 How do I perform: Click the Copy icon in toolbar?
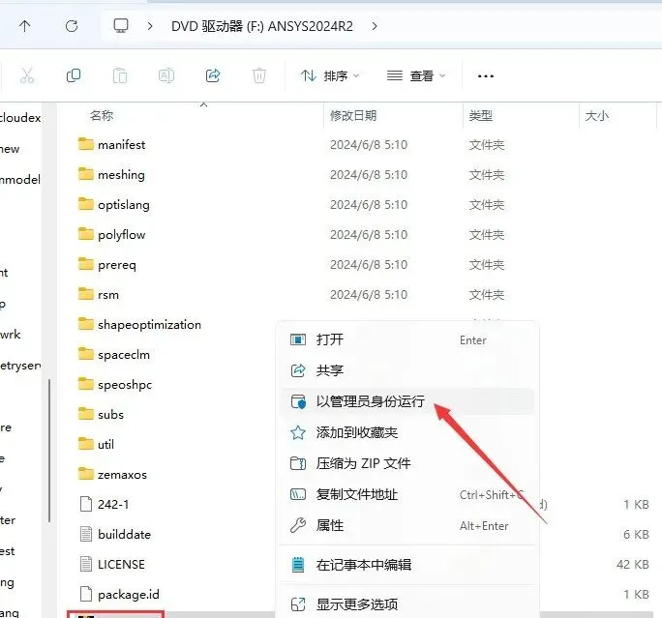pyautogui.click(x=74, y=76)
